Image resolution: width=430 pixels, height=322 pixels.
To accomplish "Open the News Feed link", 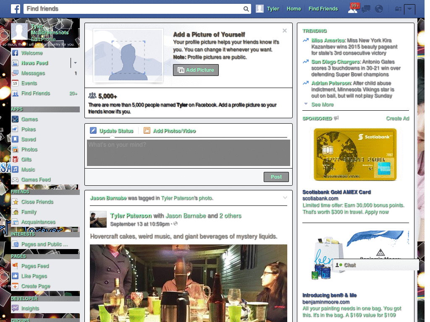I will (x=34, y=63).
